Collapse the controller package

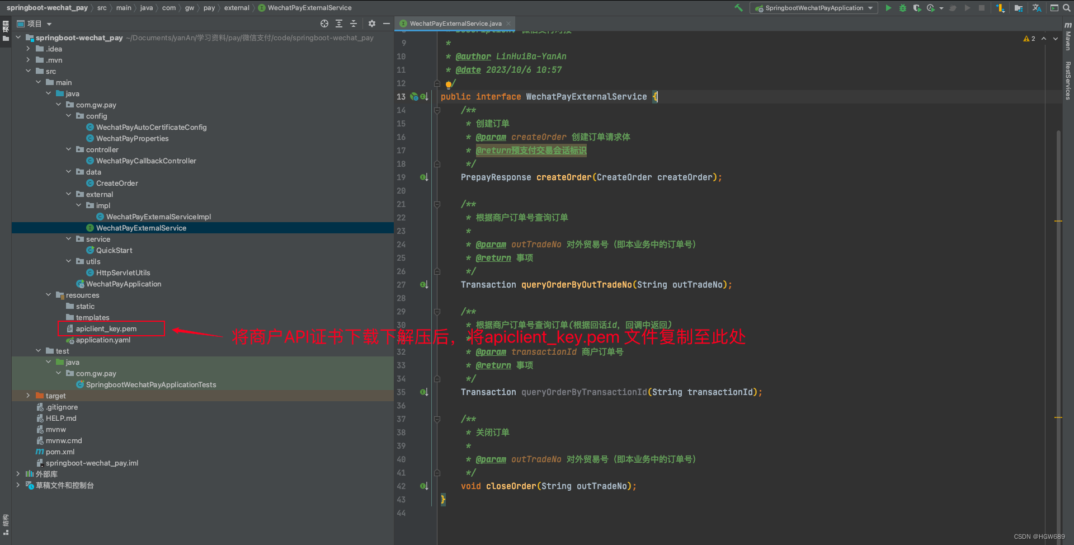(x=69, y=149)
